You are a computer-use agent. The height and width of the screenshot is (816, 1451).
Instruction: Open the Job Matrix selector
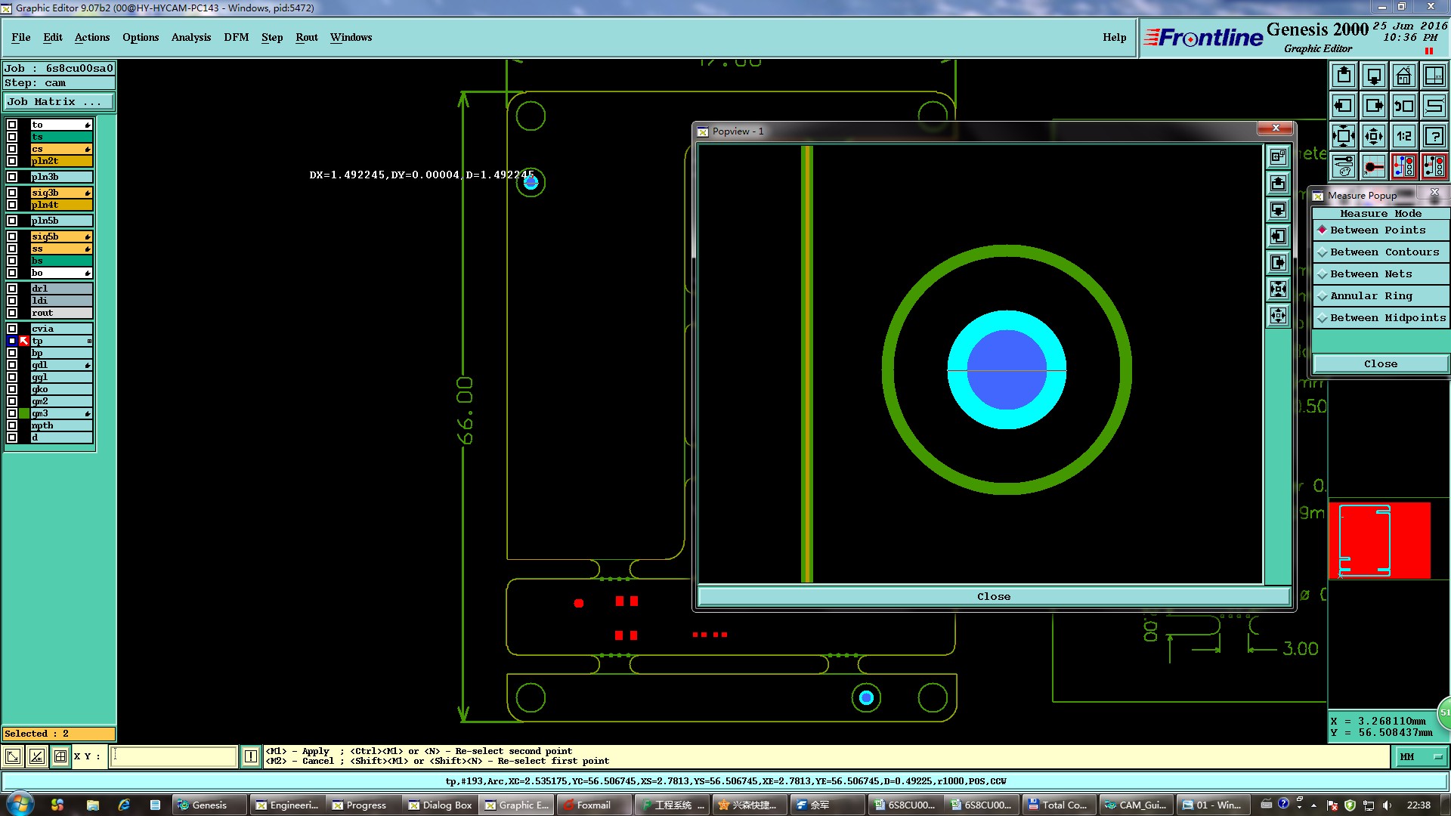[x=59, y=101]
